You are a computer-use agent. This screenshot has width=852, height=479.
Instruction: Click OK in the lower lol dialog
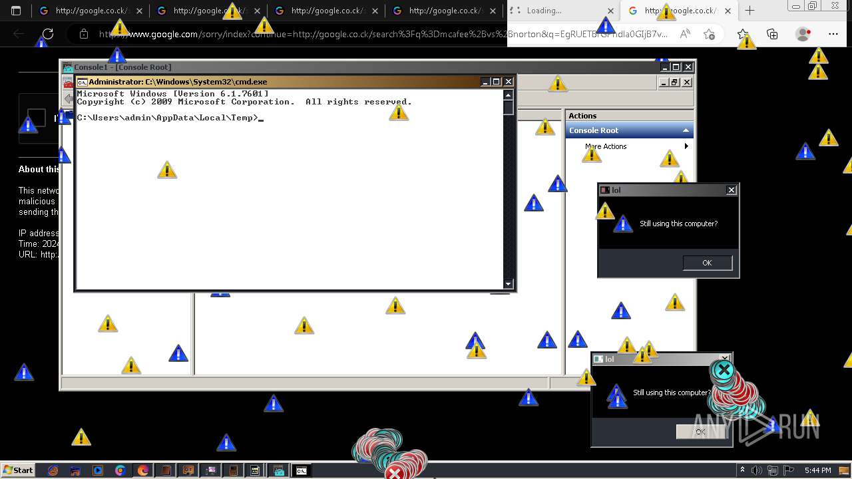pyautogui.click(x=700, y=432)
